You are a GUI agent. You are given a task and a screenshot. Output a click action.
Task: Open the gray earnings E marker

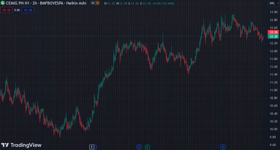92,147
